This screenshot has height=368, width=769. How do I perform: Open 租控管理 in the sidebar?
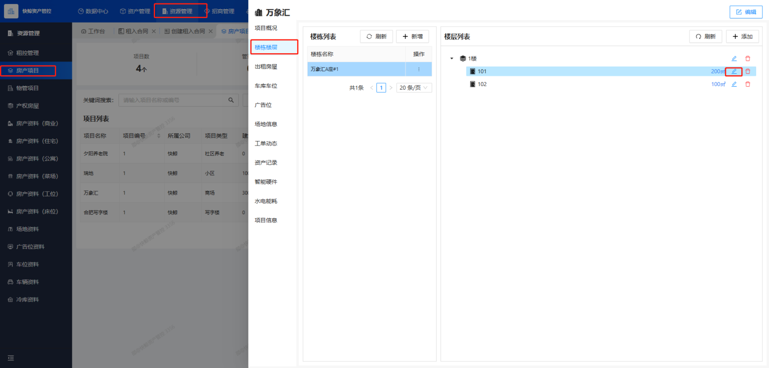[x=36, y=53]
